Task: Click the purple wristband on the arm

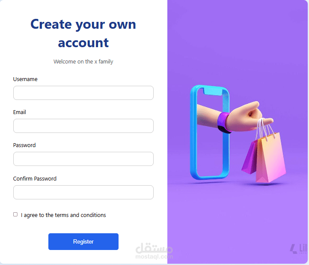Action: 223,123
